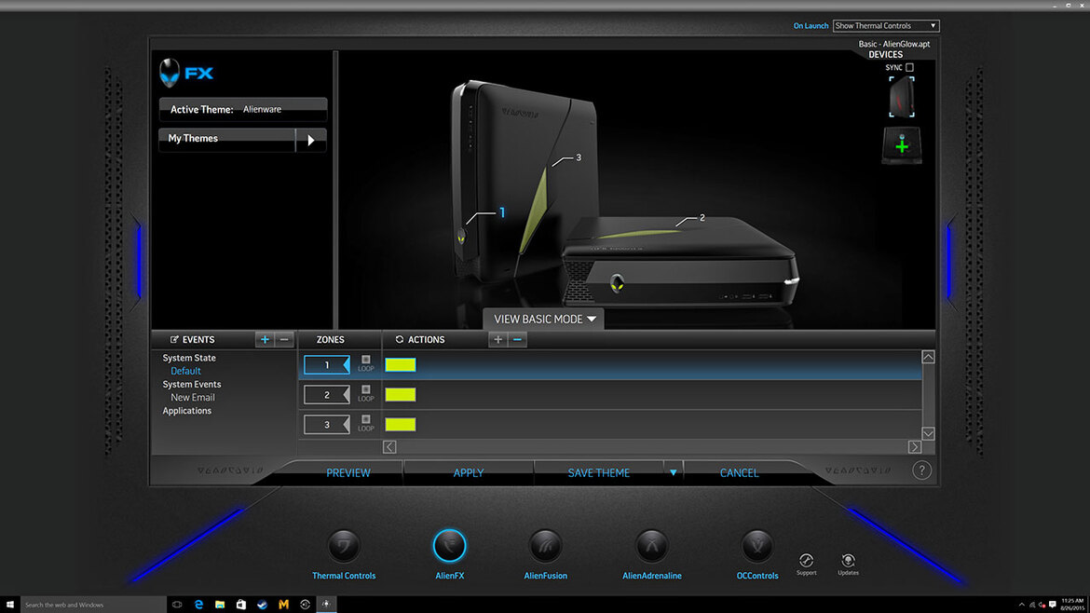The width and height of the screenshot is (1090, 613).
Task: Toggle LOOP for zone 2
Action: [365, 390]
